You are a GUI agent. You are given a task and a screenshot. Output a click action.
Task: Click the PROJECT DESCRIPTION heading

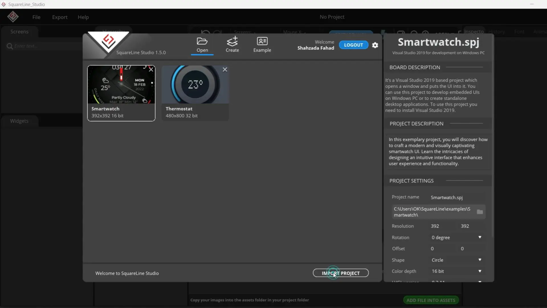pyautogui.click(x=416, y=123)
